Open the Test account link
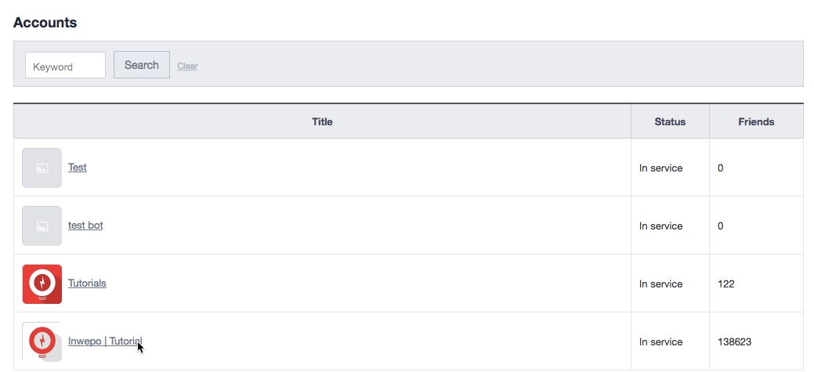 point(78,167)
